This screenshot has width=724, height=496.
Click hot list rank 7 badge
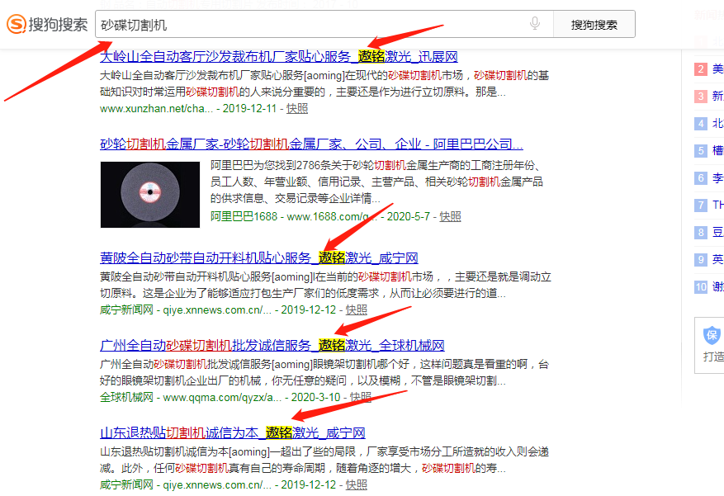[701, 205]
